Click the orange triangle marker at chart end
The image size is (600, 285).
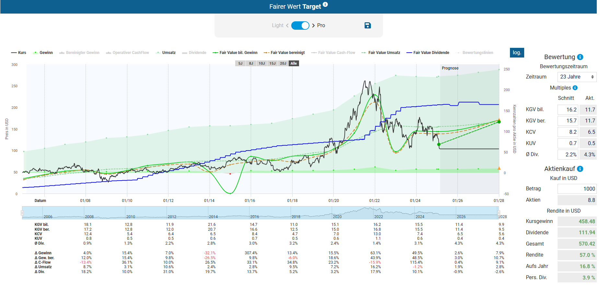[x=499, y=168]
